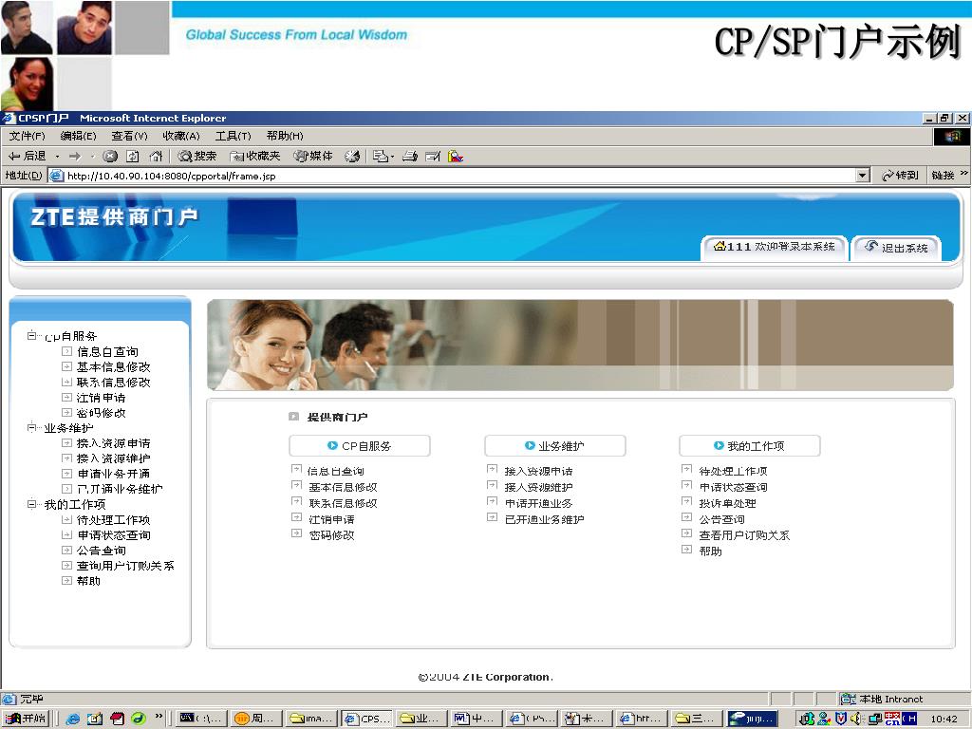Click the Home icon in toolbar
Screen dimensions: 972x729
pyautogui.click(x=156, y=157)
